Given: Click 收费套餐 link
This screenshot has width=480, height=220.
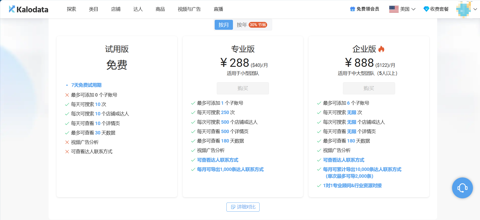Looking at the screenshot, I should pyautogui.click(x=439, y=9).
